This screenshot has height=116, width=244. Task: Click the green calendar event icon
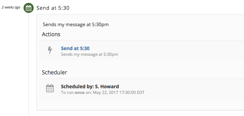click(29, 8)
